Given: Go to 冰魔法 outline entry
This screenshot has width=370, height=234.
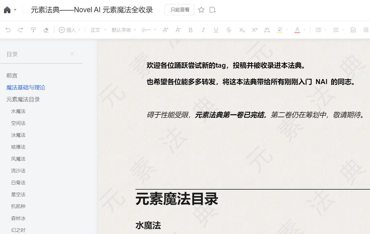Looking at the screenshot, I should coord(18,135).
